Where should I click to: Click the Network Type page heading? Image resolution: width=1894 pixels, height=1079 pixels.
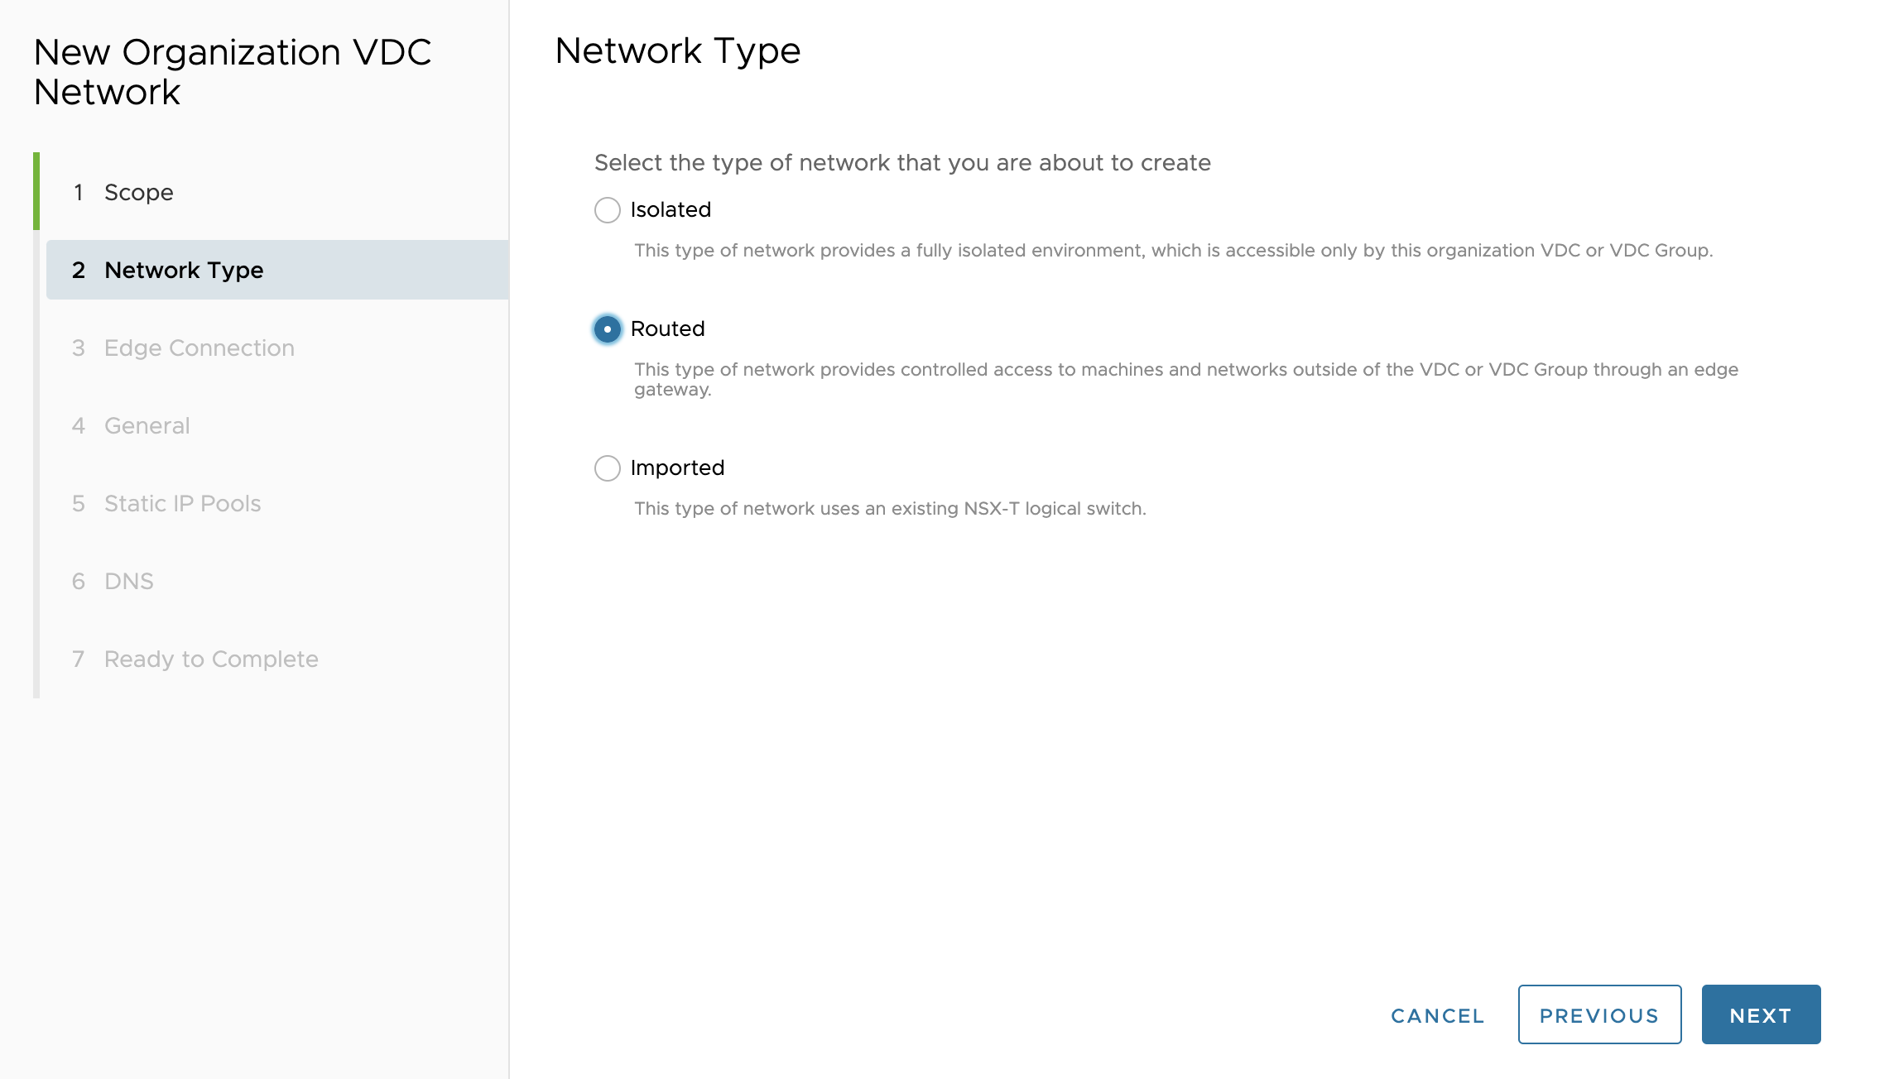tap(677, 51)
